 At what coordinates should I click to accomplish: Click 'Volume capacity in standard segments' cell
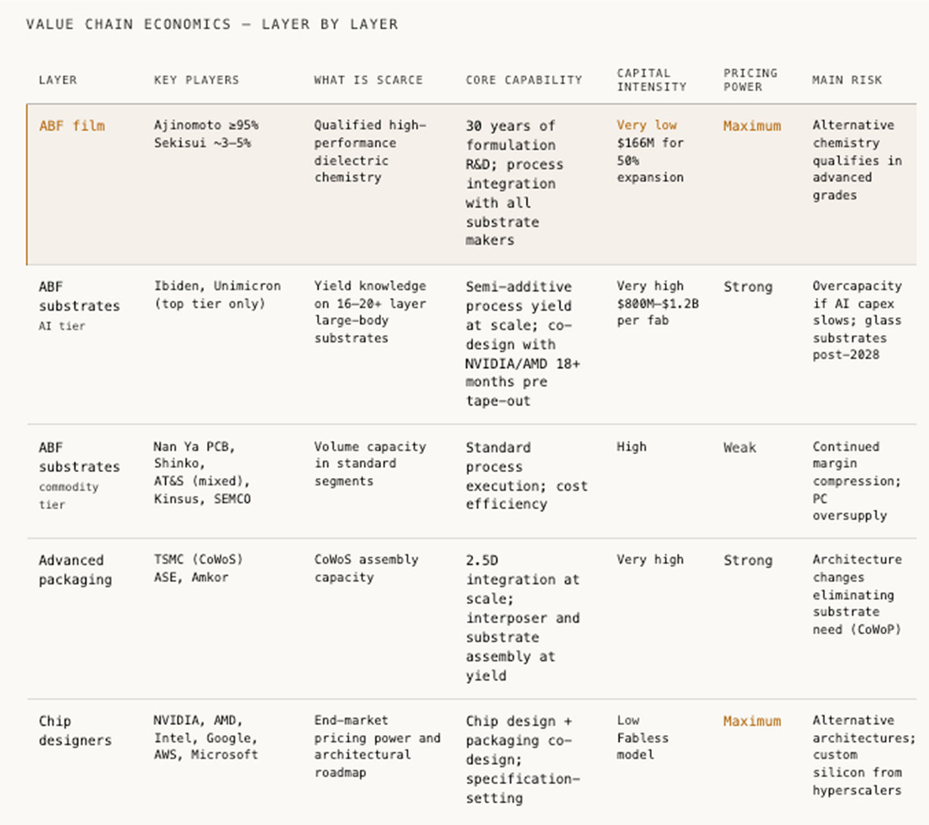pos(370,464)
